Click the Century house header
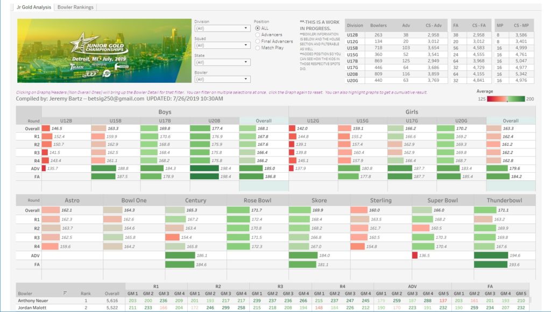Image resolution: width=551 pixels, height=312 pixels. [x=196, y=200]
